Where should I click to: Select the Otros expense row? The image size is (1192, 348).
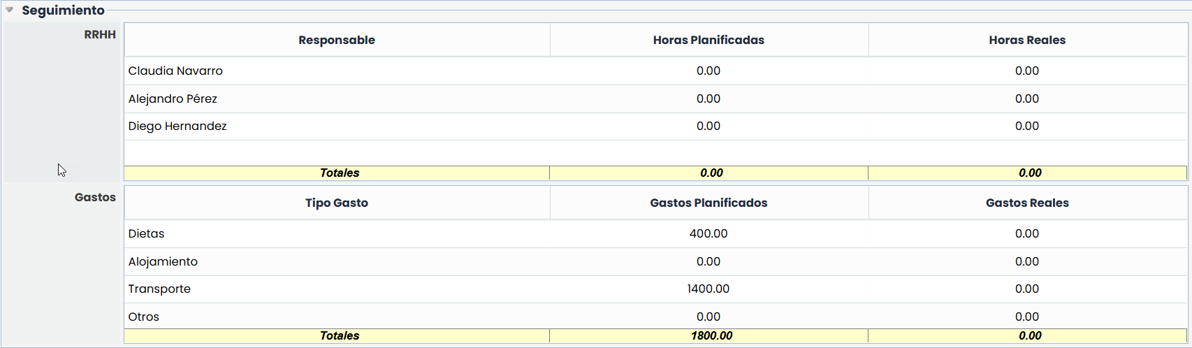tap(144, 317)
